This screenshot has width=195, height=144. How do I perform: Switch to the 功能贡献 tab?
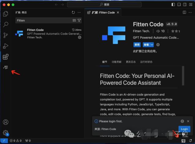point(116,62)
